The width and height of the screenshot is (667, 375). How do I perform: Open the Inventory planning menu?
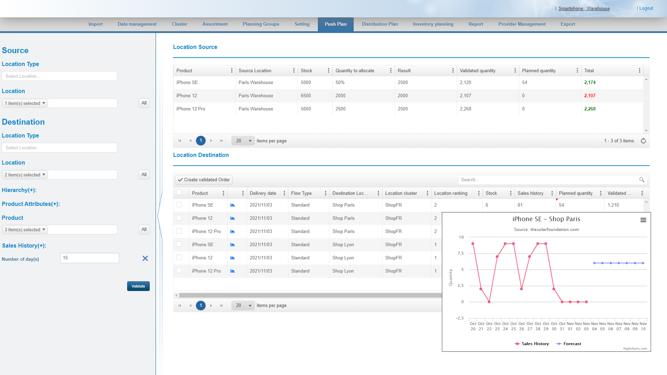pos(433,24)
